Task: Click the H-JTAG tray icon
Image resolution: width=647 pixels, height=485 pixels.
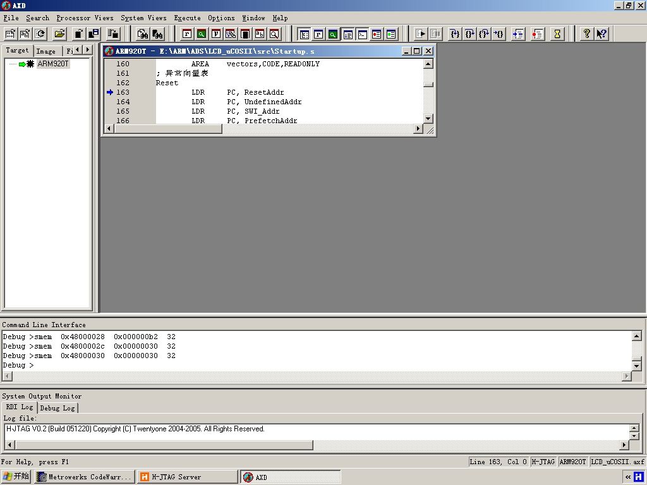Action: click(x=638, y=477)
